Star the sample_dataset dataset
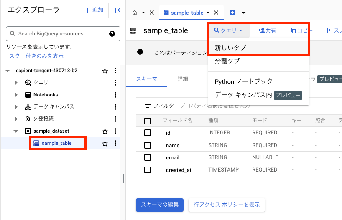Viewport: 342px width, 220px height. 105,131
